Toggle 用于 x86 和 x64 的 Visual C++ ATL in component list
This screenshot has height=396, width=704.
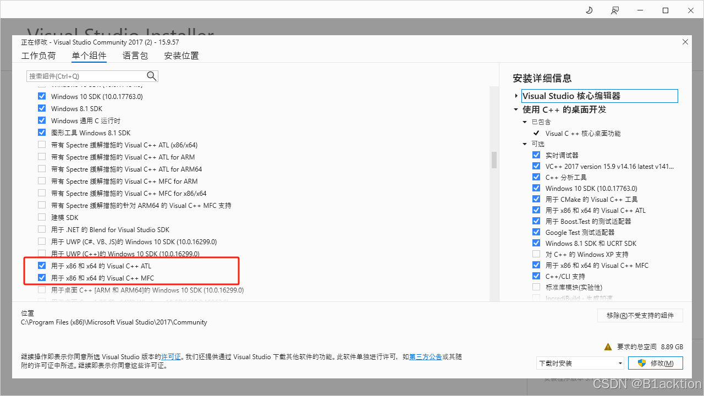[x=42, y=266]
